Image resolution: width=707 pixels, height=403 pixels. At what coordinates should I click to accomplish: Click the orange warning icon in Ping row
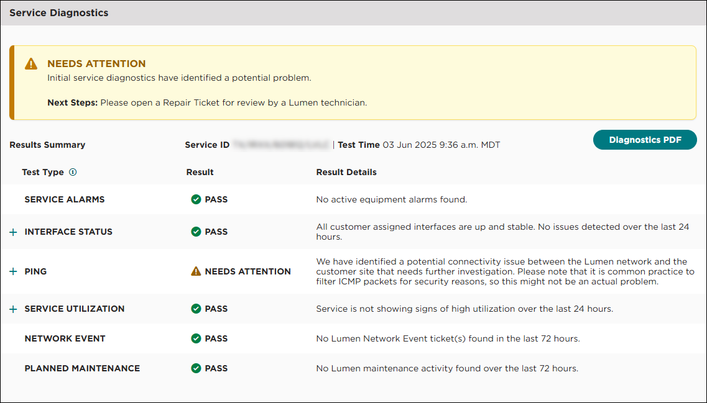tap(196, 271)
